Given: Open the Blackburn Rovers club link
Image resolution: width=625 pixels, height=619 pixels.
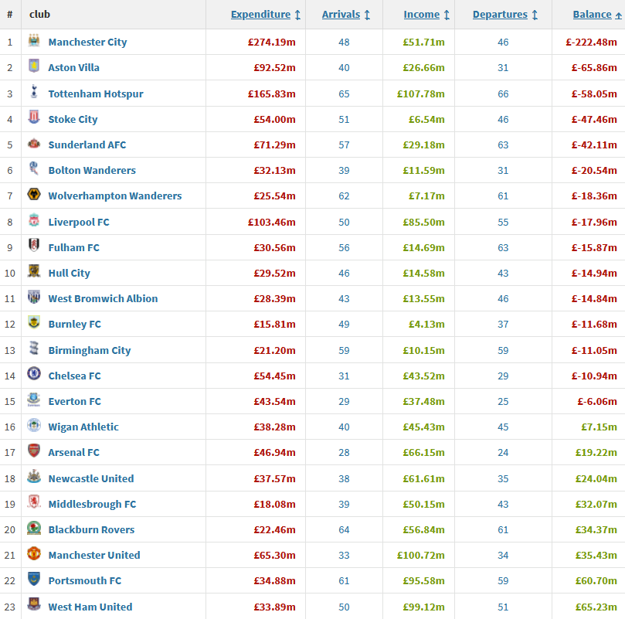Looking at the screenshot, I should click(91, 529).
